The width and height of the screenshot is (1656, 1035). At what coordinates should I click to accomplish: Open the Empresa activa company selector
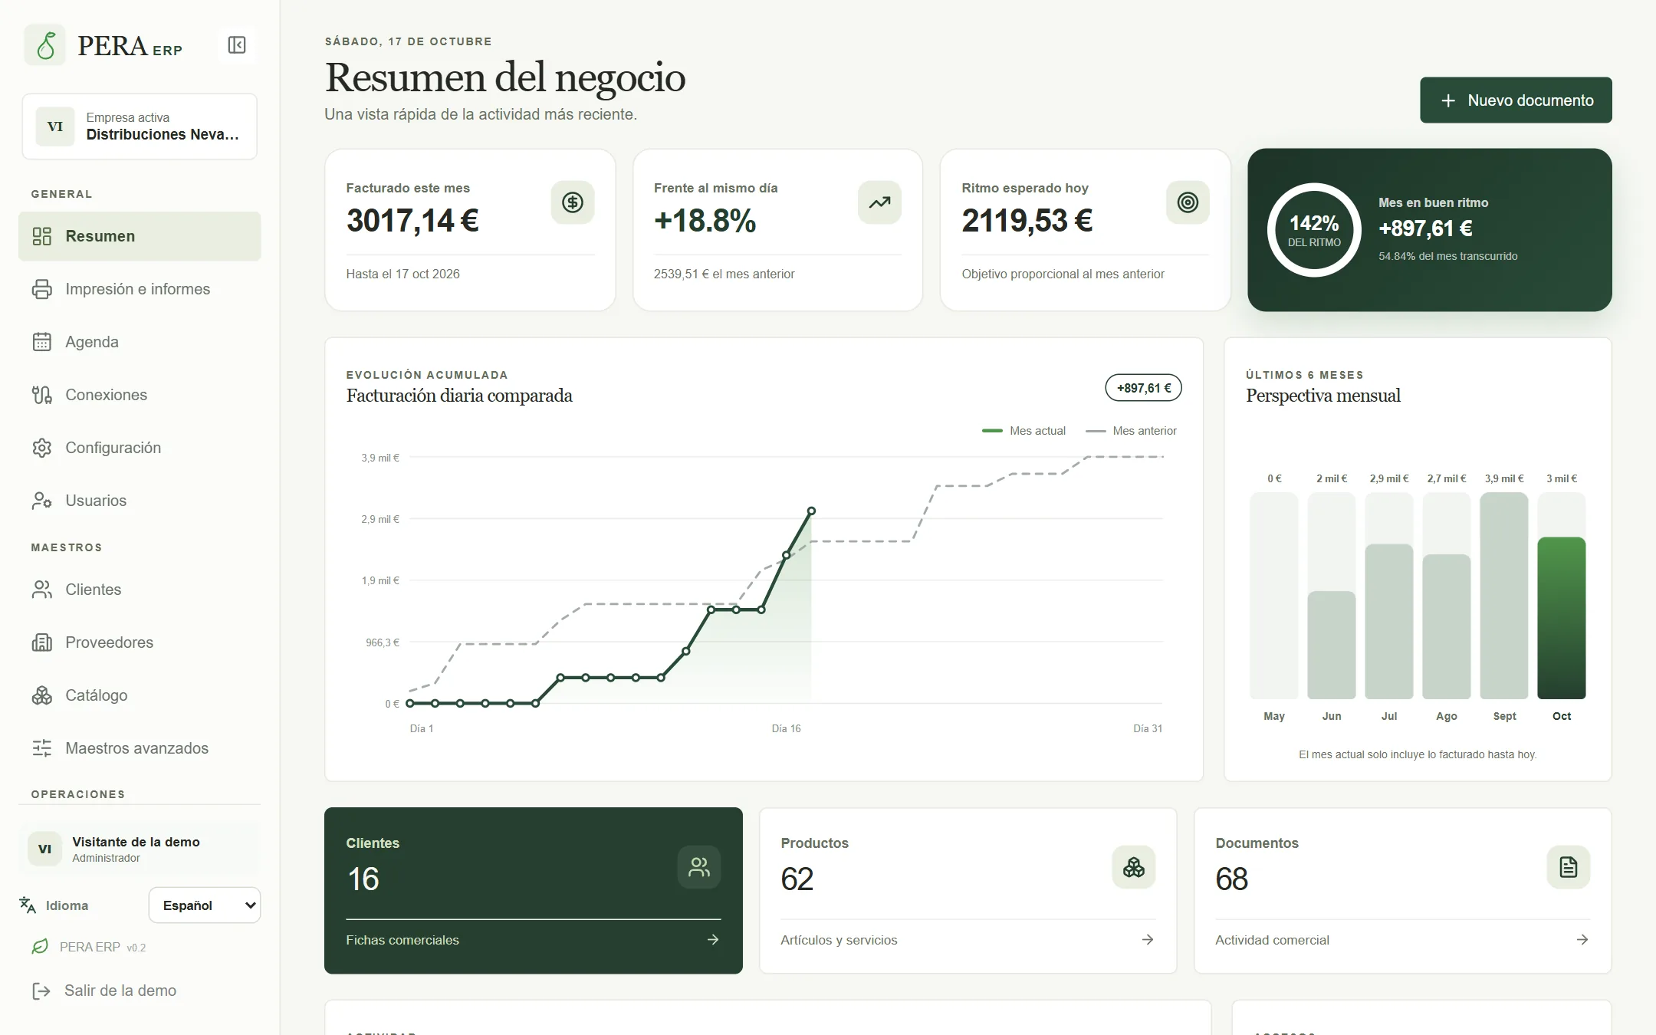pyautogui.click(x=140, y=127)
